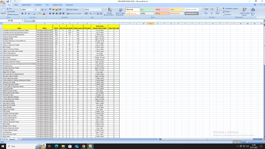Open Bul ve Seç binoculars menu
265x149 pixels.
point(253,11)
